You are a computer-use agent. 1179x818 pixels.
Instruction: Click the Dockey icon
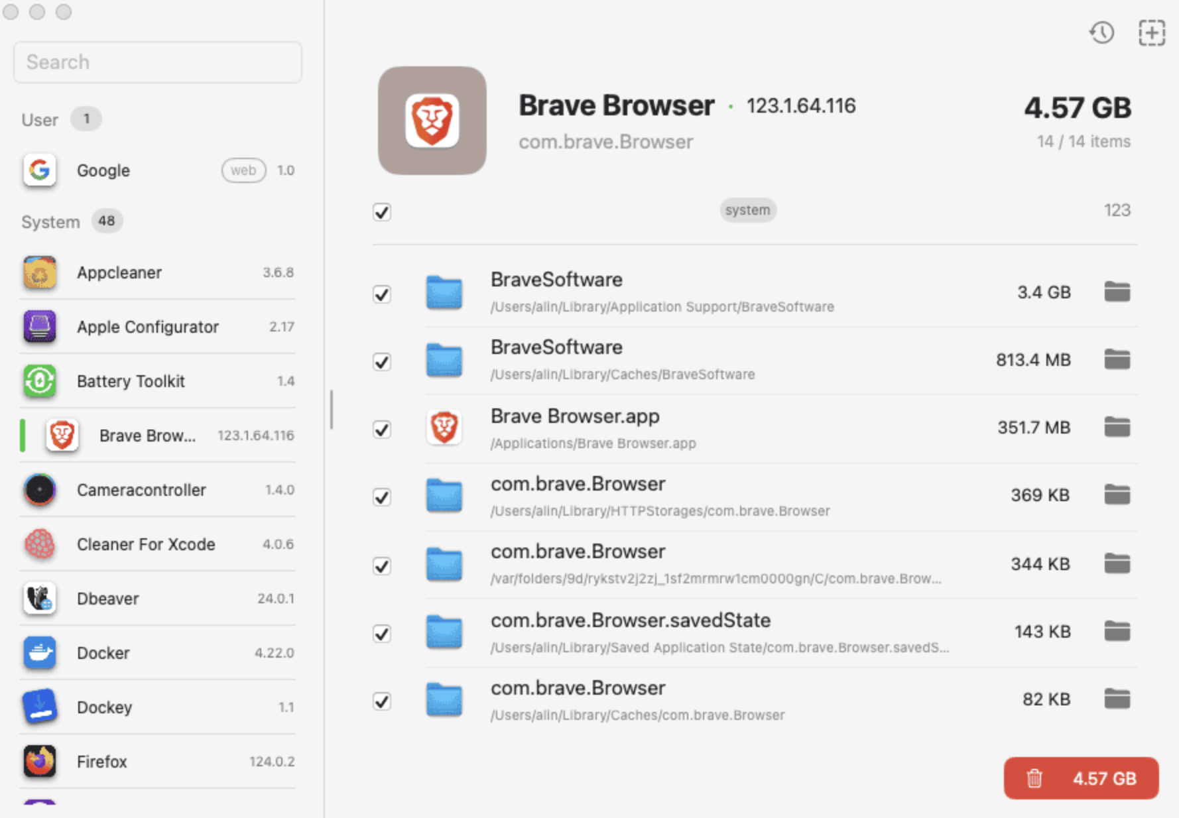tap(40, 707)
